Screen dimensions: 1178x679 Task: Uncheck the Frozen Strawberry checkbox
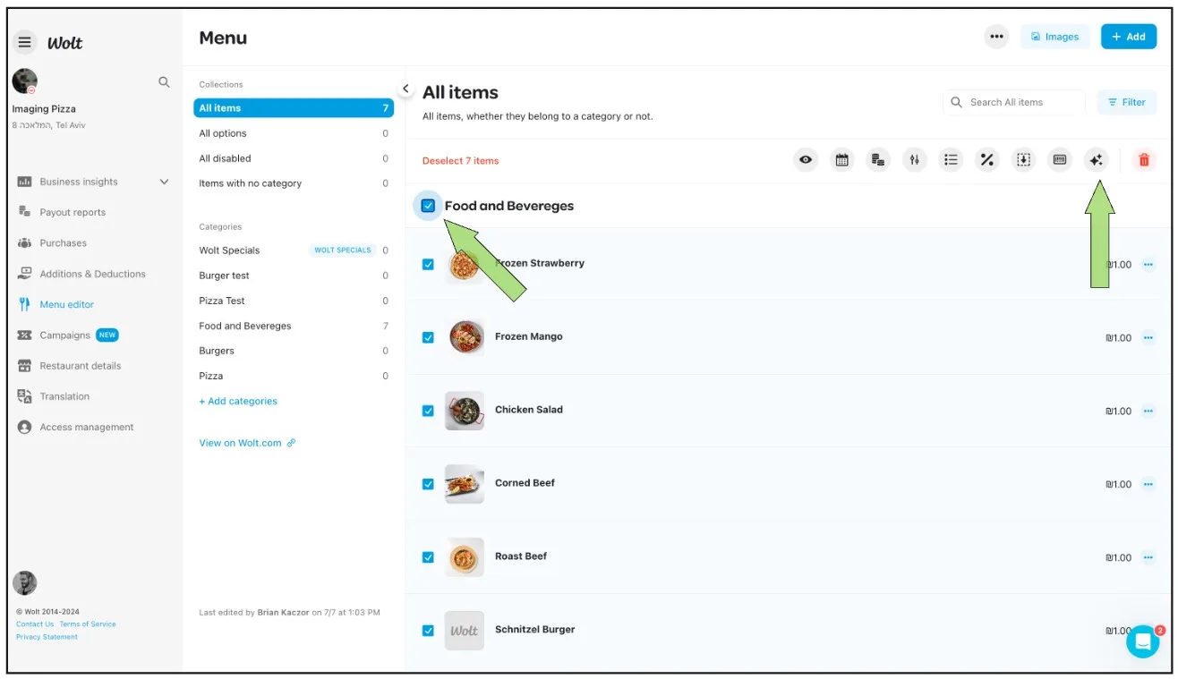click(428, 264)
